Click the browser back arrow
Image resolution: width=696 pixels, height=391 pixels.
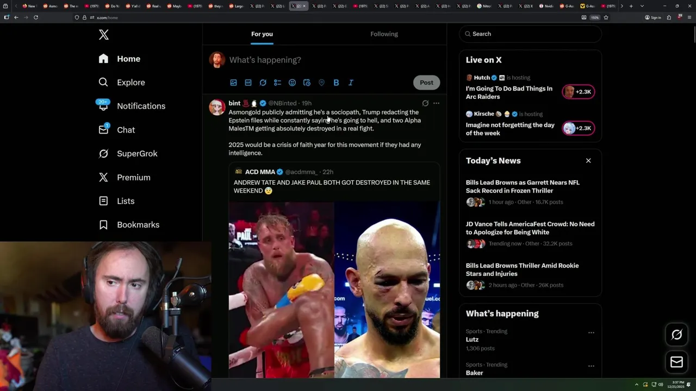(16, 17)
